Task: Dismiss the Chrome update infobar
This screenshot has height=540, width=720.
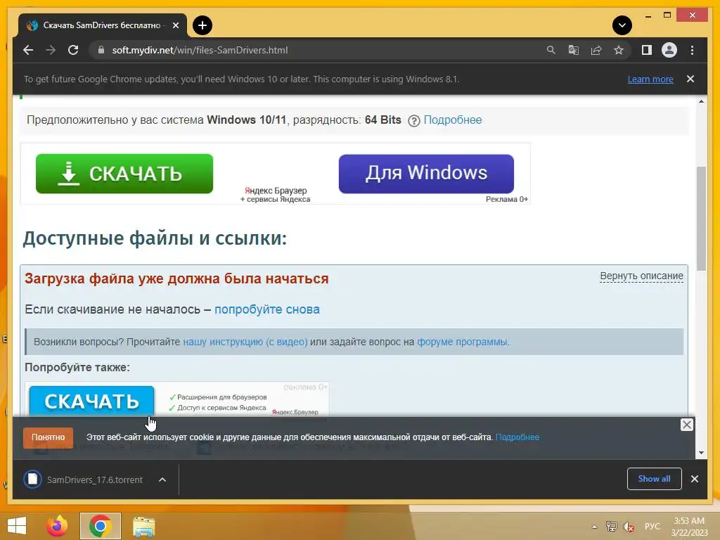Action: click(690, 79)
